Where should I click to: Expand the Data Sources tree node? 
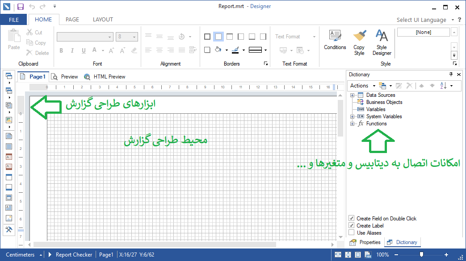[352, 95]
